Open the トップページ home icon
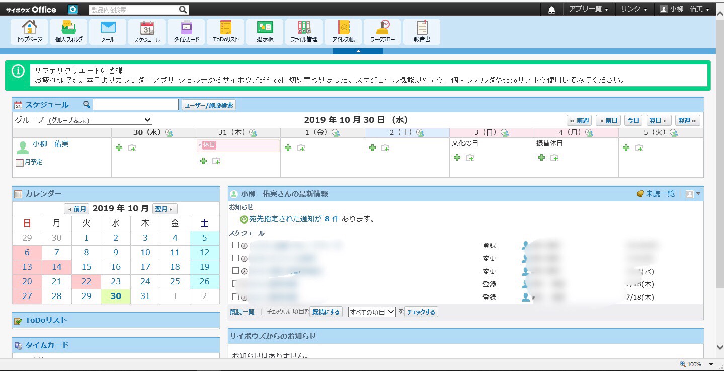This screenshot has height=371, width=724. pos(29,32)
